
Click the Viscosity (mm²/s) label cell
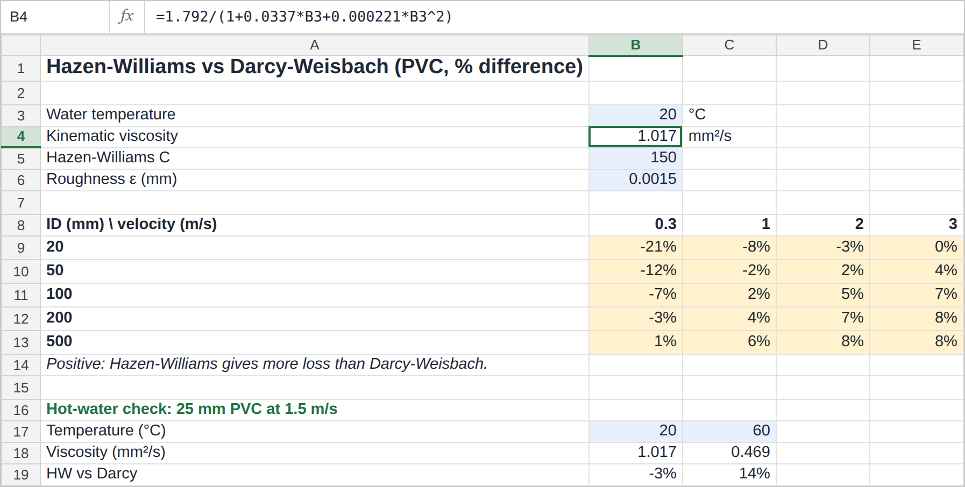315,453
